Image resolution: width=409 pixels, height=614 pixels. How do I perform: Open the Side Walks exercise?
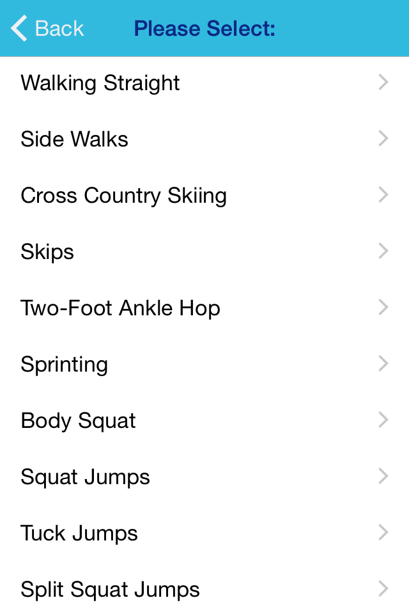(74, 139)
